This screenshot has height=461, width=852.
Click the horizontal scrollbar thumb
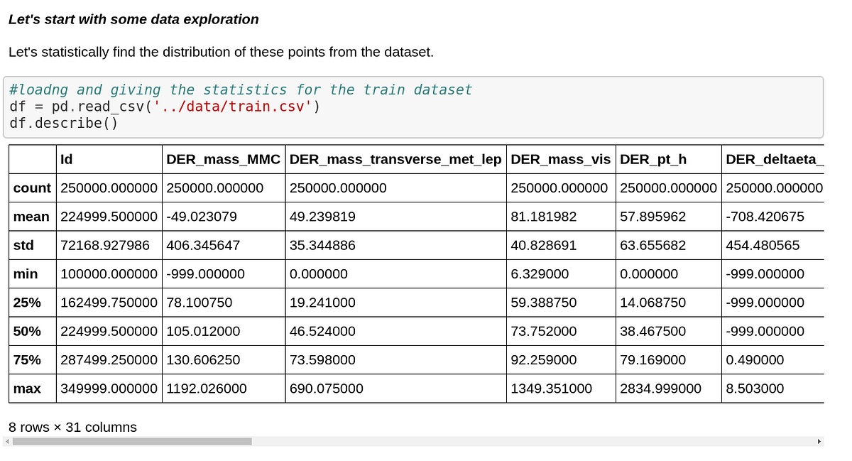(x=131, y=441)
